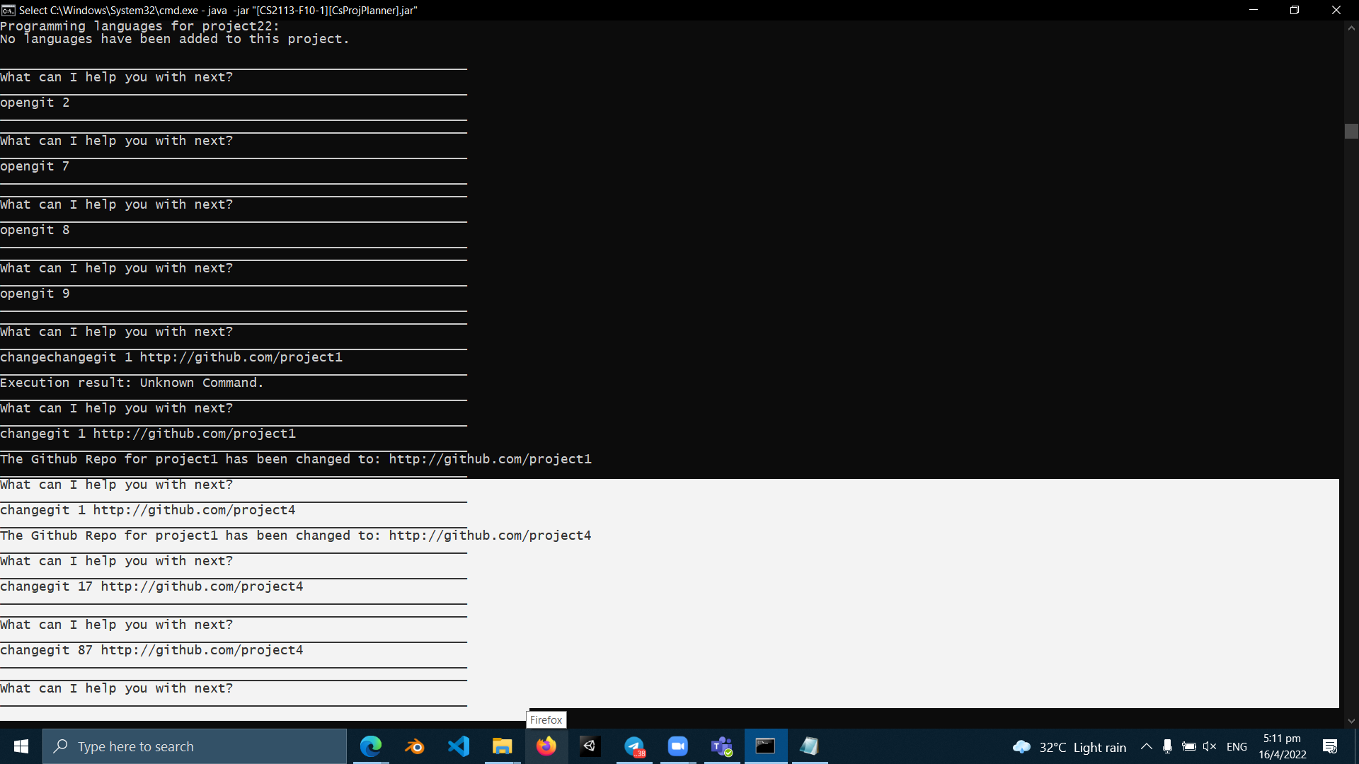Launch Blender from the taskbar
Screen dimensions: 1359x764
[414, 746]
